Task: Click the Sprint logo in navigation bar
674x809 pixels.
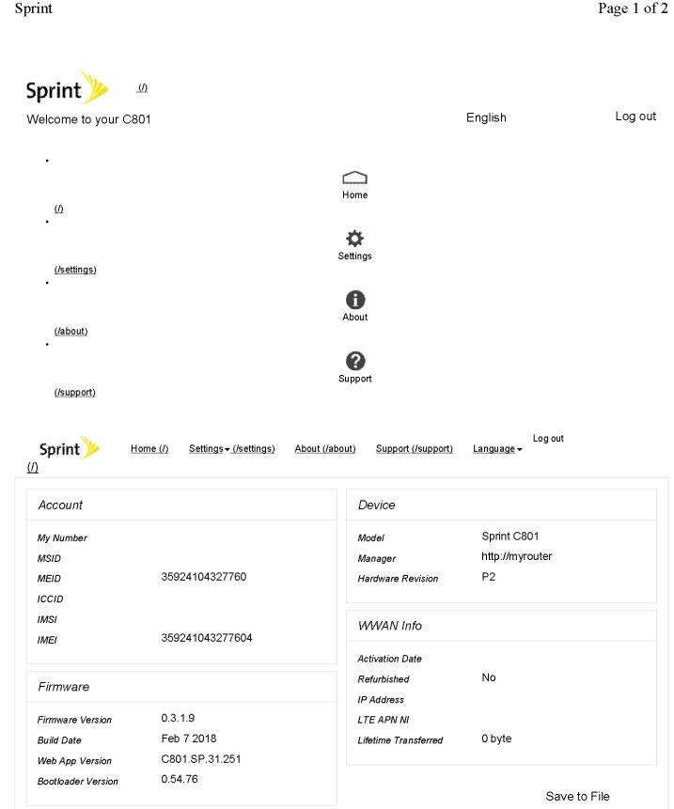Action: point(70,448)
